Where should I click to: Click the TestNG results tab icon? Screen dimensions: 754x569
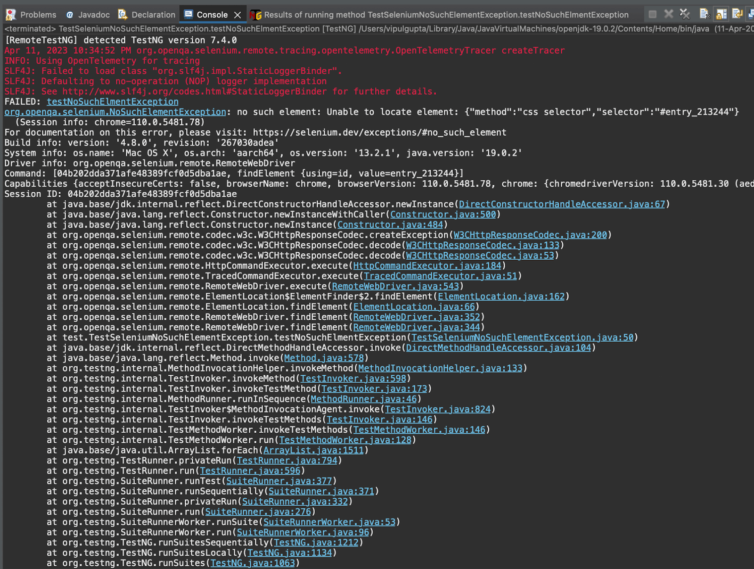click(x=255, y=15)
